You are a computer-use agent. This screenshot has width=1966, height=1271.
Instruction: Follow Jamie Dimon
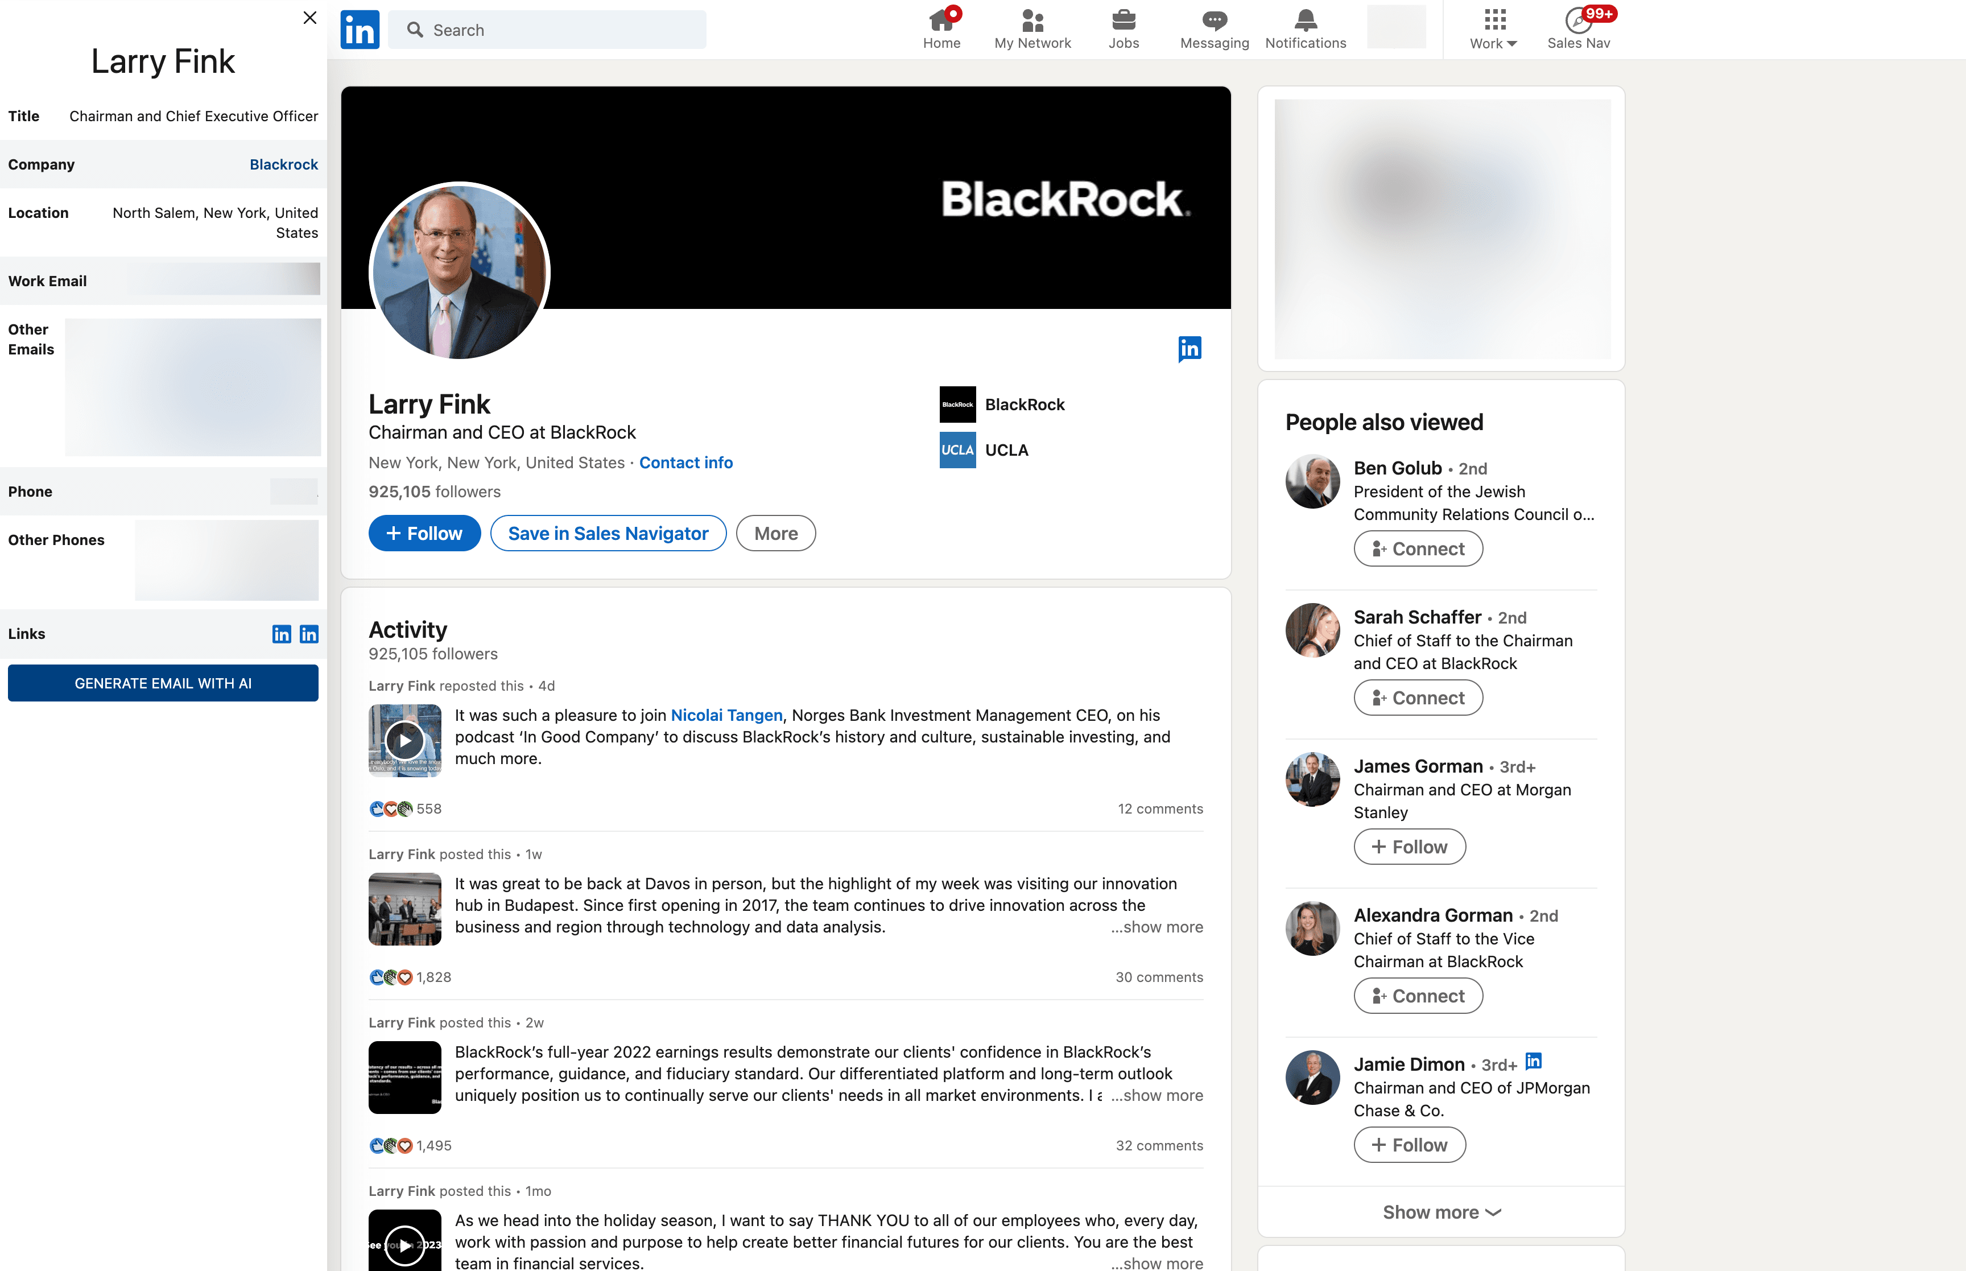1410,1145
